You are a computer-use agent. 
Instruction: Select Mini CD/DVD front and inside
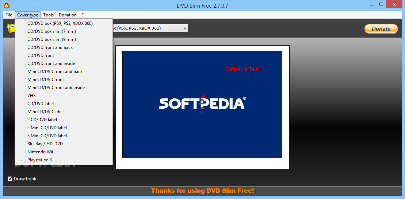64,88
